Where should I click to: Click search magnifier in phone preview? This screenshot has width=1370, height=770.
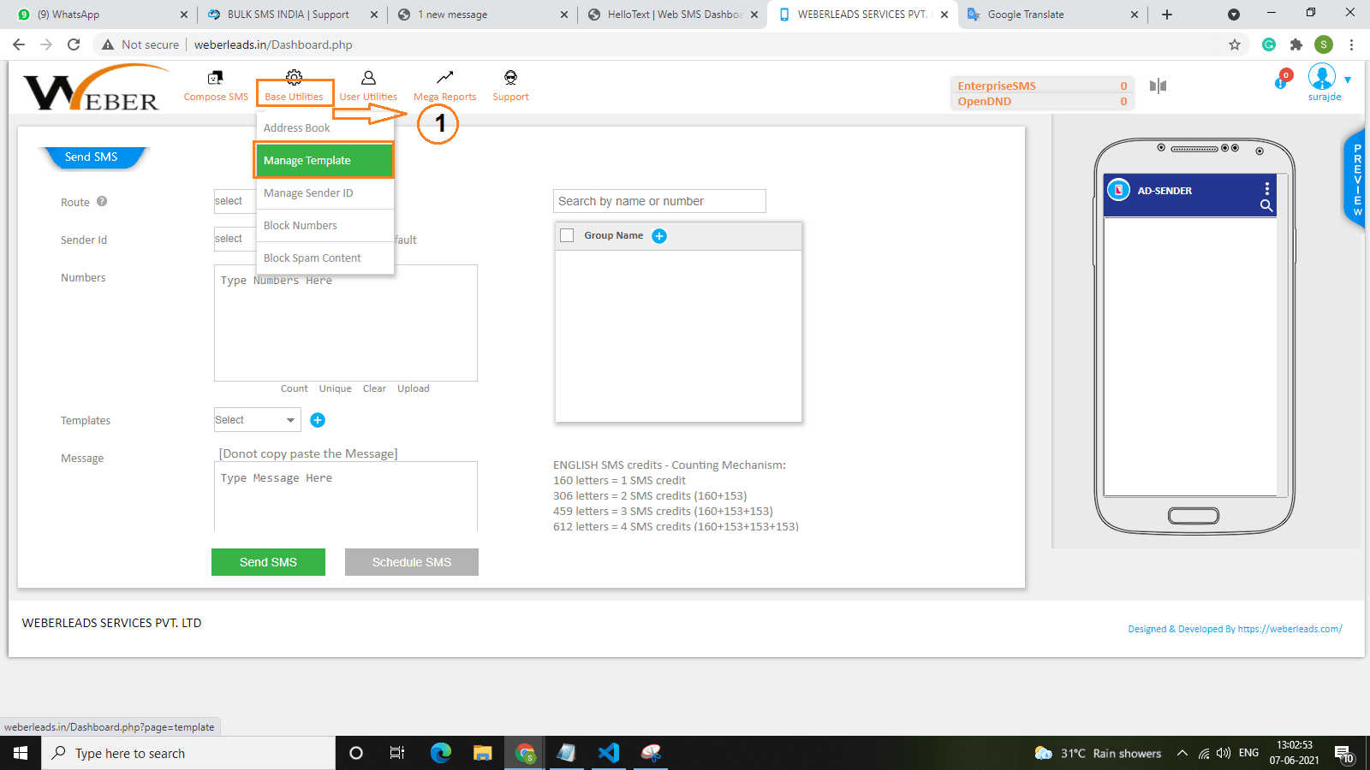click(1266, 206)
